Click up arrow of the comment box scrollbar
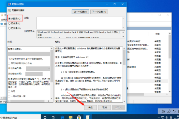Image resolution: width=179 pixels, height=119 pixels. [123, 19]
